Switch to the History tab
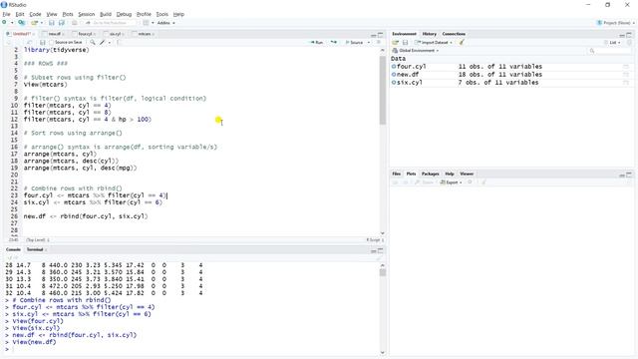 pos(430,34)
